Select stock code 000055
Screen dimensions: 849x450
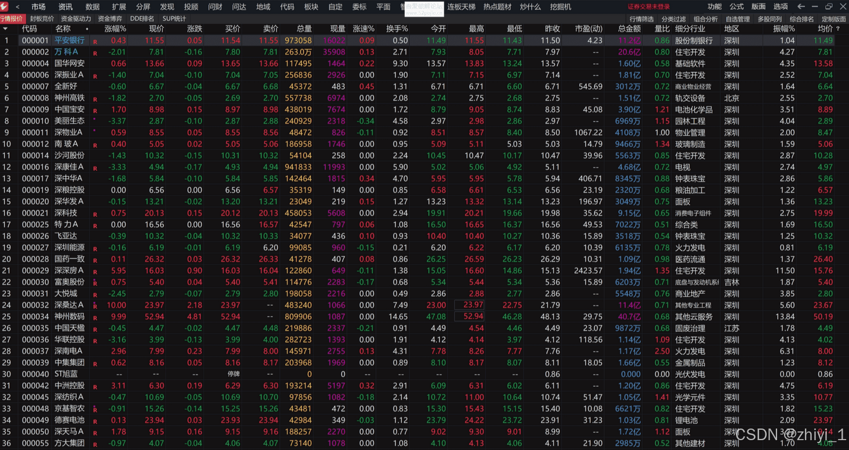(35, 443)
